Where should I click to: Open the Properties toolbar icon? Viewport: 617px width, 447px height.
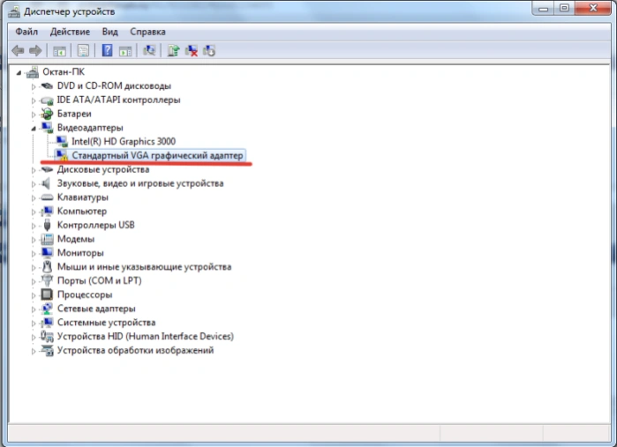(x=83, y=51)
